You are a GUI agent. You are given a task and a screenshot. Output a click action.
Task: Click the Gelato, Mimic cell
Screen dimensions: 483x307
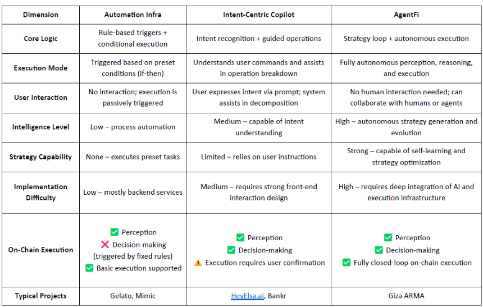pyautogui.click(x=133, y=296)
